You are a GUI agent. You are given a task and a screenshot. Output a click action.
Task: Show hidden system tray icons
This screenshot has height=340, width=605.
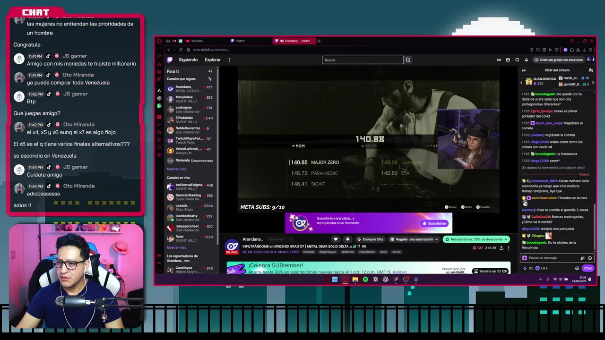pyautogui.click(x=540, y=280)
